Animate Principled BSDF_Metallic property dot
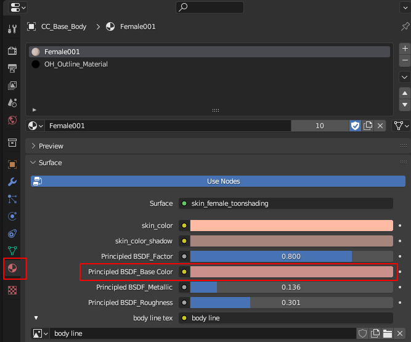Viewport: 411px width, 342px height. pos(400,287)
